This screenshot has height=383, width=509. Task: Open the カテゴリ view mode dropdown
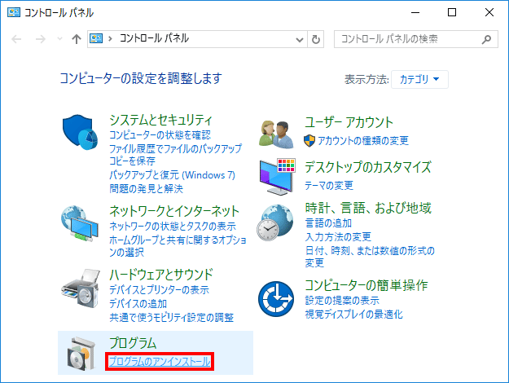419,79
